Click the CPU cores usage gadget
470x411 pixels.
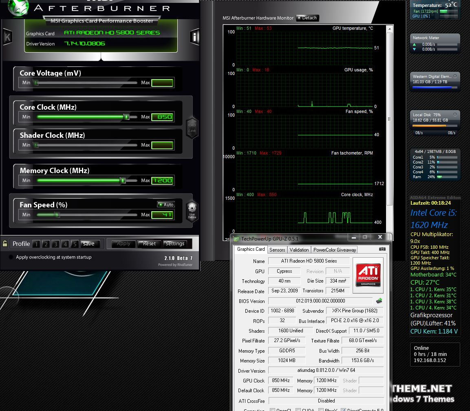coord(435,164)
